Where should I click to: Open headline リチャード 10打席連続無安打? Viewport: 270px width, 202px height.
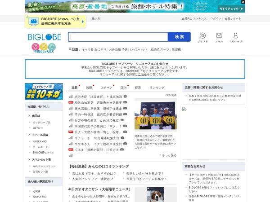click(97, 138)
